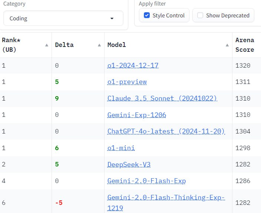
Task: Open the Gemini-Exp-1206 model link
Action: coord(137,115)
